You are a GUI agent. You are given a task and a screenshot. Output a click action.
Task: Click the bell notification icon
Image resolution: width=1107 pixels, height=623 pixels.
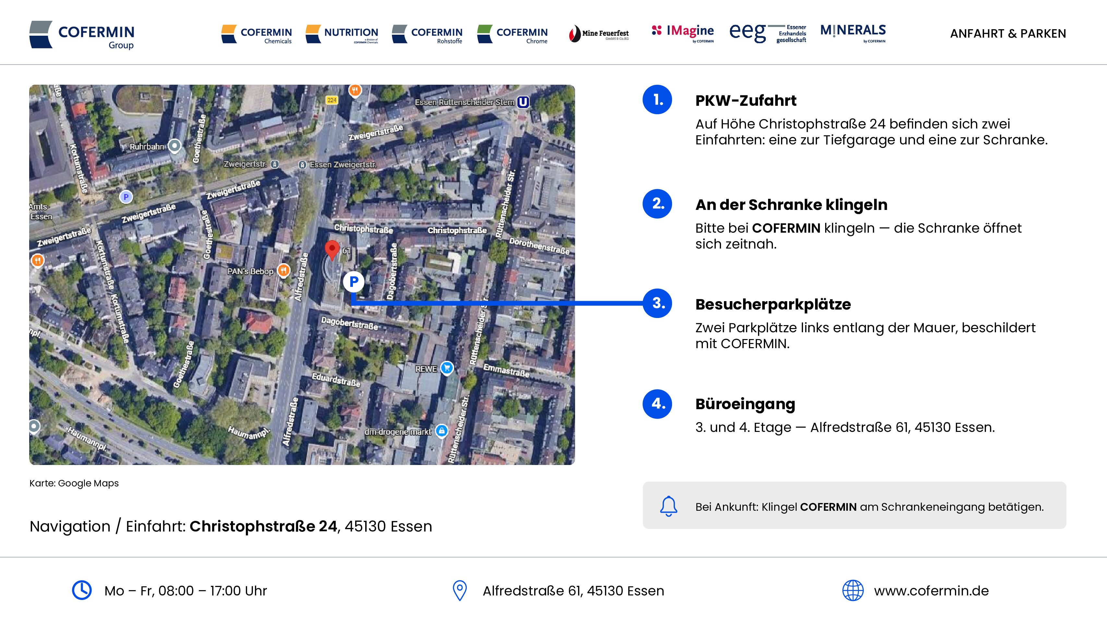click(668, 506)
